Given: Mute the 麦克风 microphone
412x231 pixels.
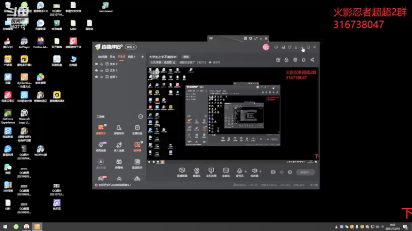Looking at the screenshot, I should coord(239,172).
